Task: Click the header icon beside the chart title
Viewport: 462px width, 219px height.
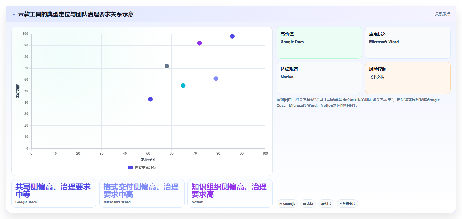Action: tap(14, 14)
